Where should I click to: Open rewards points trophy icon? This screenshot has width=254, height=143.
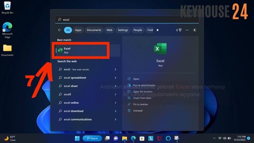point(179,30)
